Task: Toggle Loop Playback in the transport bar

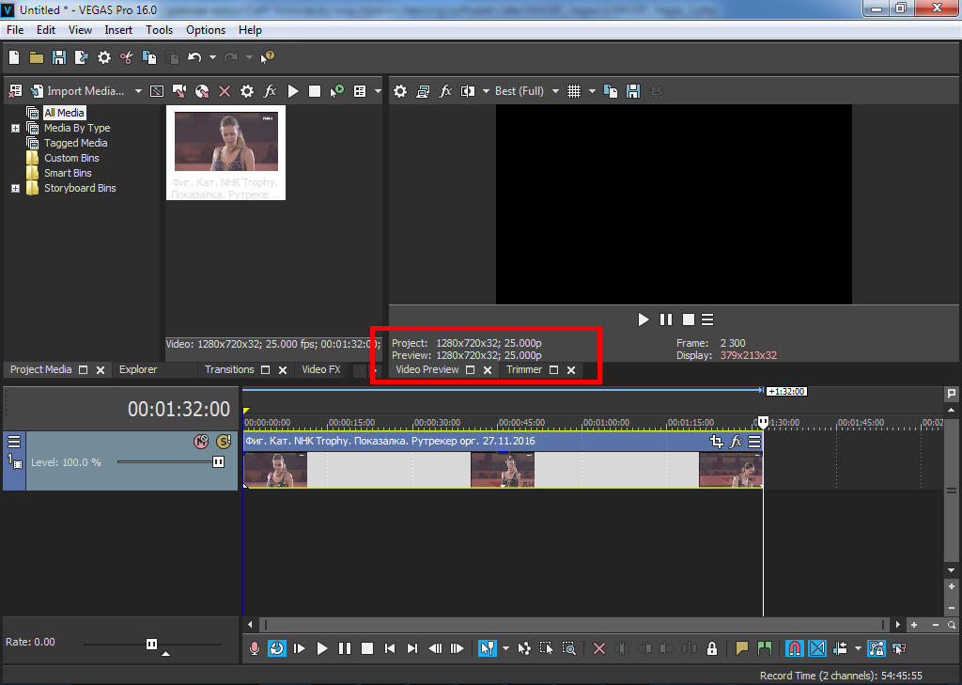Action: (x=277, y=648)
